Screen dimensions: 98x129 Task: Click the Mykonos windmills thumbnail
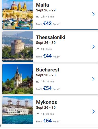pyautogui.click(x=18, y=110)
